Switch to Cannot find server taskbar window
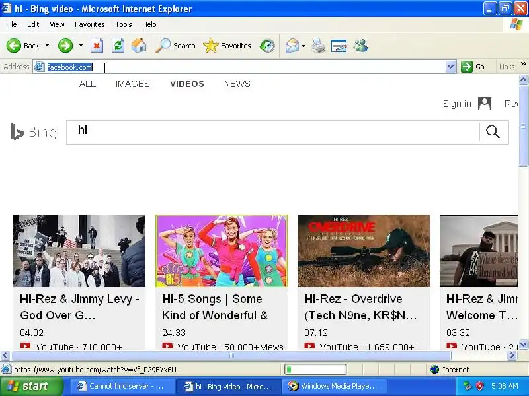The height and width of the screenshot is (396, 529). tap(122, 386)
